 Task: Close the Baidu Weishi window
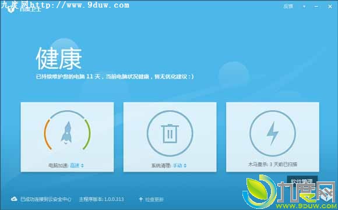tap(330, 6)
